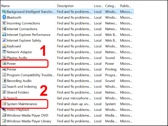
Task: Open Internet Explorer Performance troubleshooter
Action: pos(29,35)
